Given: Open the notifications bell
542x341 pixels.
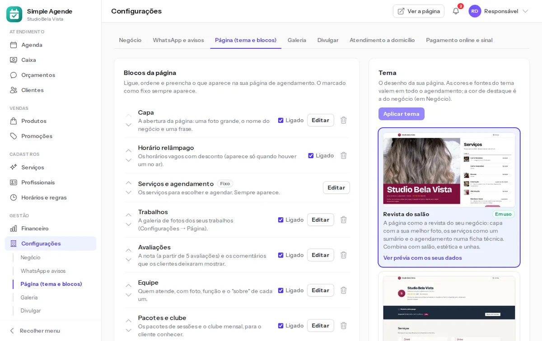Looking at the screenshot, I should (x=456, y=11).
